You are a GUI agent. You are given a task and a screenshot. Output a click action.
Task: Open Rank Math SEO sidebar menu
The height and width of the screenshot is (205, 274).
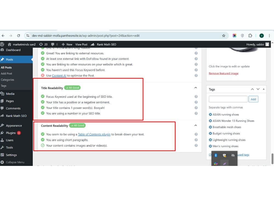coord(16,116)
